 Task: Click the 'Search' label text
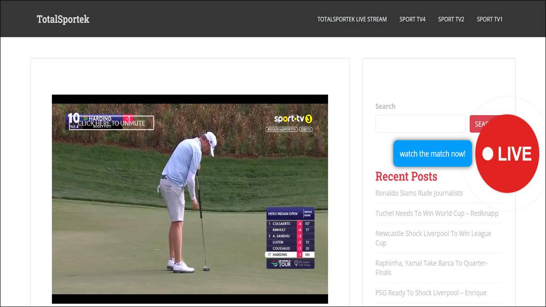[385, 106]
